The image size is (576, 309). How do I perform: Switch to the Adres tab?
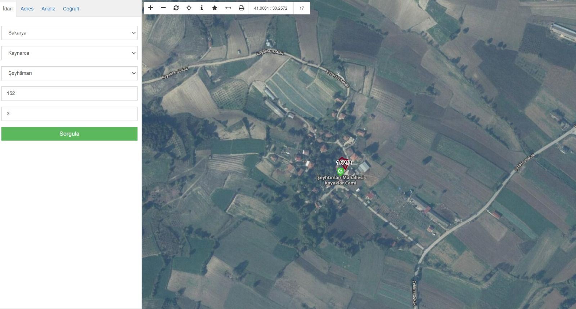[x=27, y=9]
